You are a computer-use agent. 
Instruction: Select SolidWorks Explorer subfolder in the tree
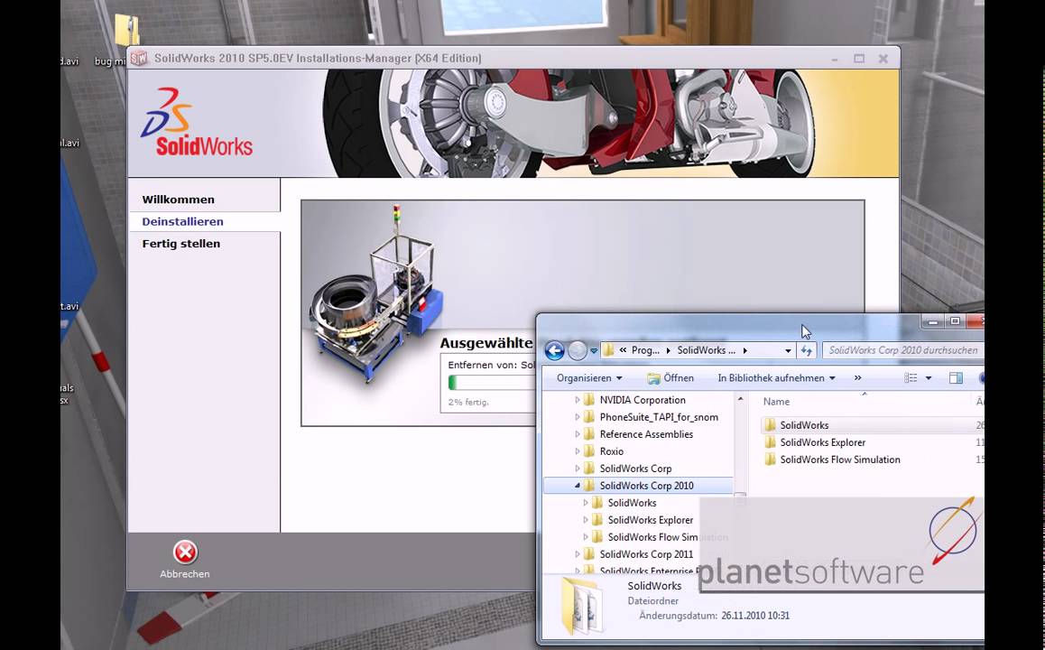tap(650, 520)
